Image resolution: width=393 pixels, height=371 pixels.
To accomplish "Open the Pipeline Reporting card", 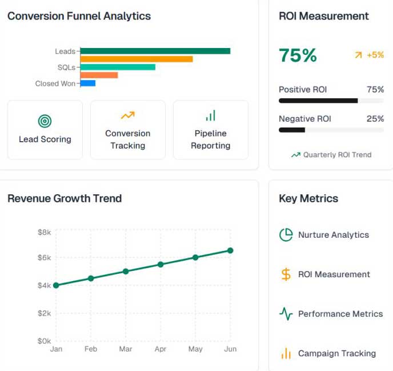I will tap(211, 130).
